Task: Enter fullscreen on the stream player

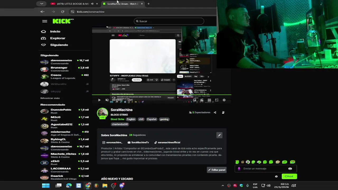Action: point(217,100)
